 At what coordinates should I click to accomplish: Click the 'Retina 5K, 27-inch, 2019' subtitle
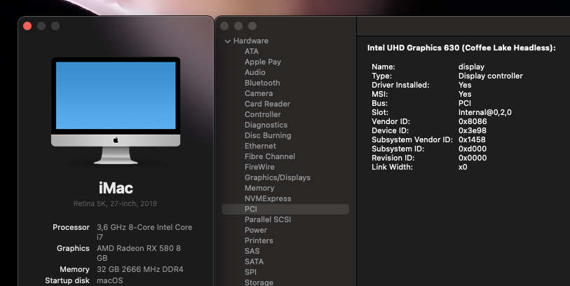click(115, 204)
